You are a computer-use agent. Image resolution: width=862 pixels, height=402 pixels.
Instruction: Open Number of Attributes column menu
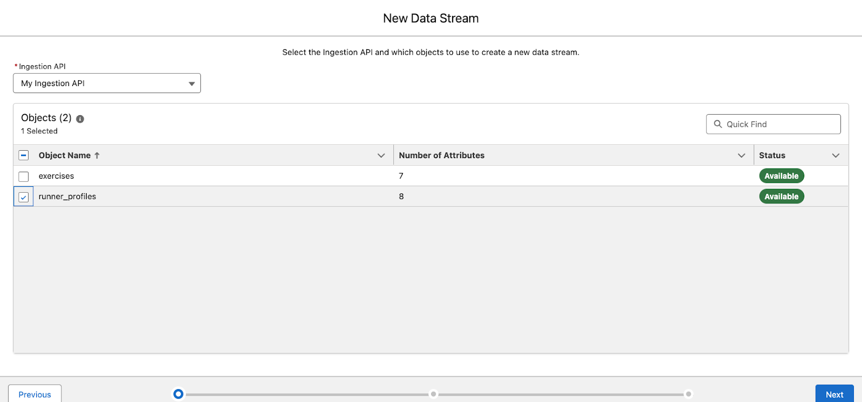click(741, 156)
